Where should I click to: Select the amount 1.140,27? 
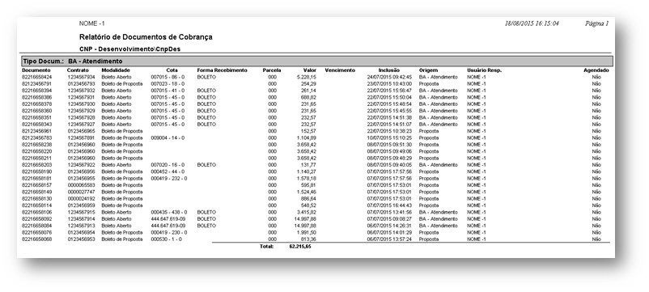307,171
